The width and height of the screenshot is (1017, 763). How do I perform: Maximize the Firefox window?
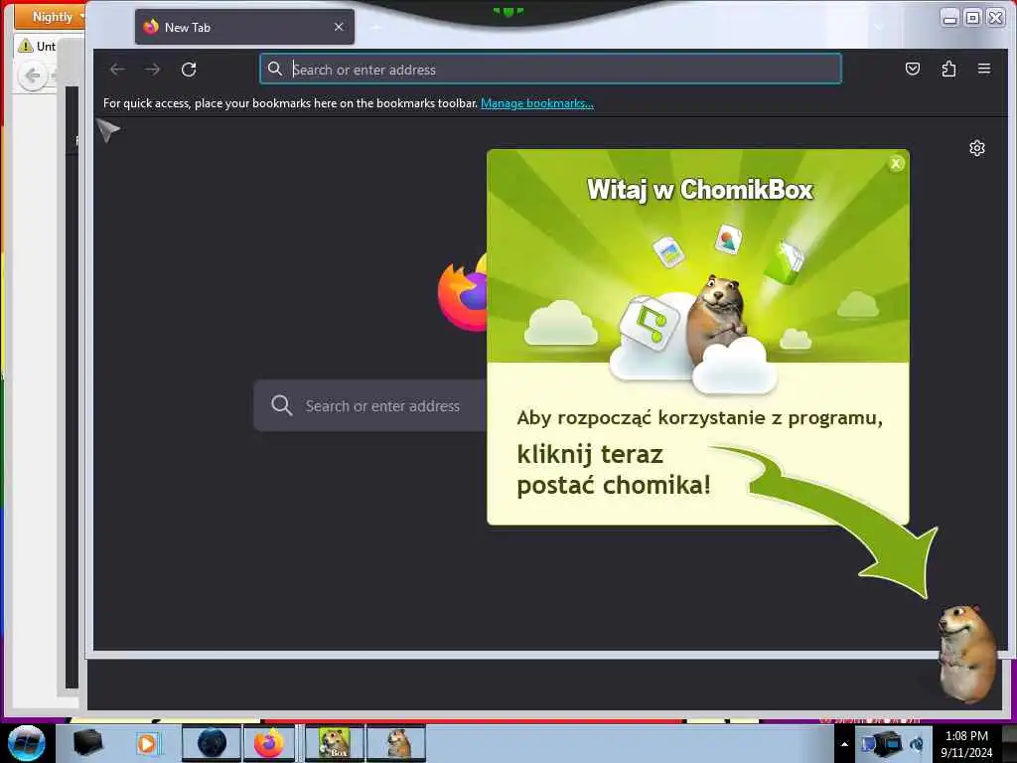coord(972,18)
